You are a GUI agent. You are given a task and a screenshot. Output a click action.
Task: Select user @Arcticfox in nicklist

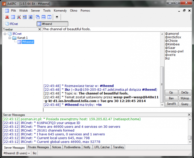pyautogui.click(x=173, y=37)
